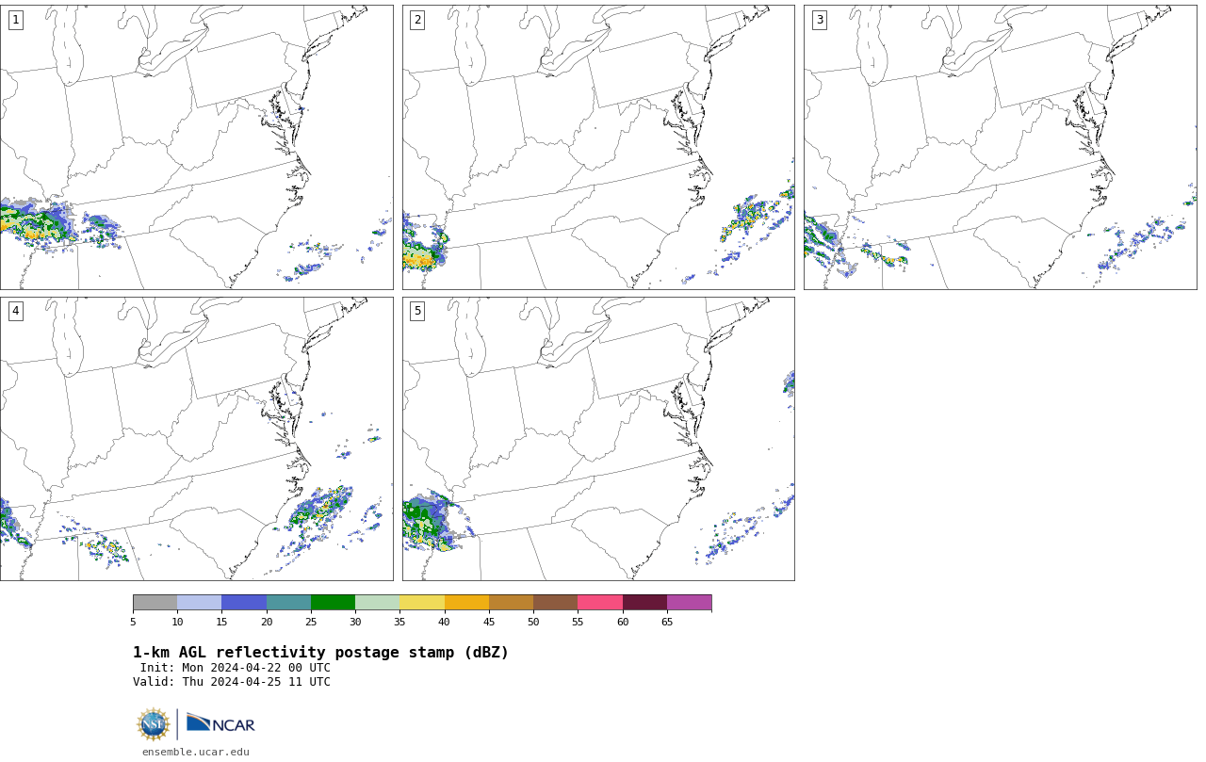Select the maroon 60-65 dBZ swatch
Screen dimensions: 1206x762
(644, 603)
